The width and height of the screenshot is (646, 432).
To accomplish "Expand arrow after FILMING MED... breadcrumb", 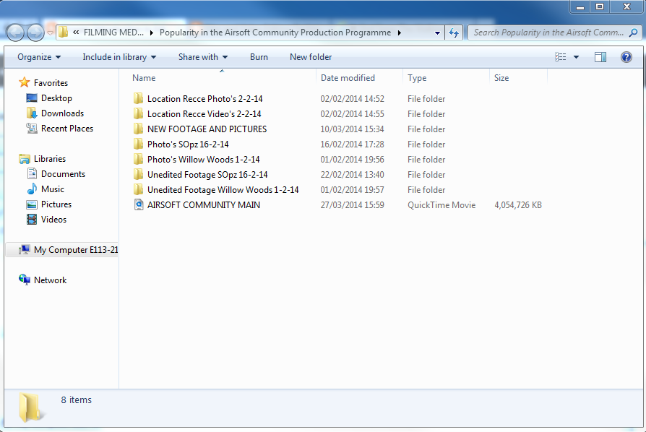I will (x=151, y=33).
